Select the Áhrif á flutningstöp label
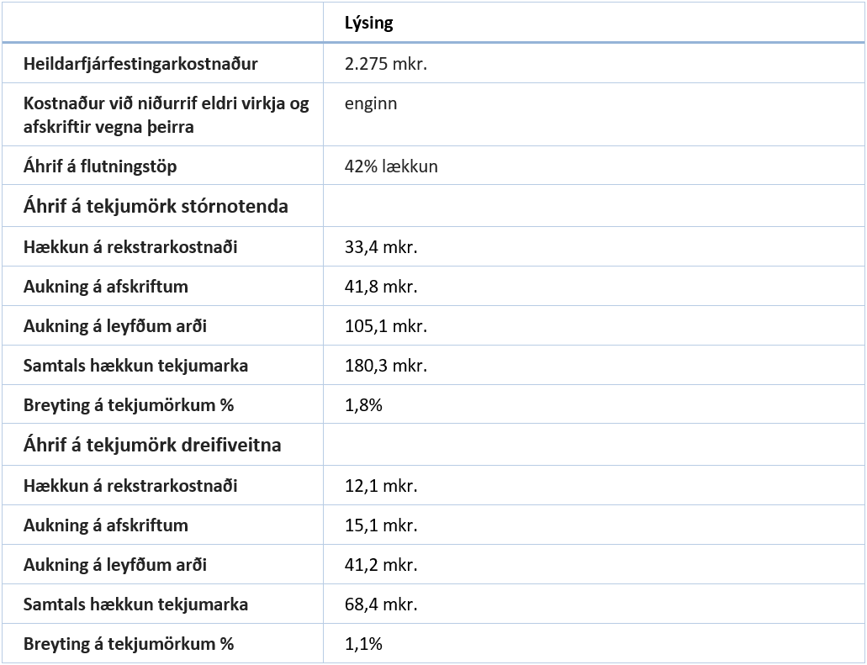This screenshot has height=665, width=867. tap(100, 166)
